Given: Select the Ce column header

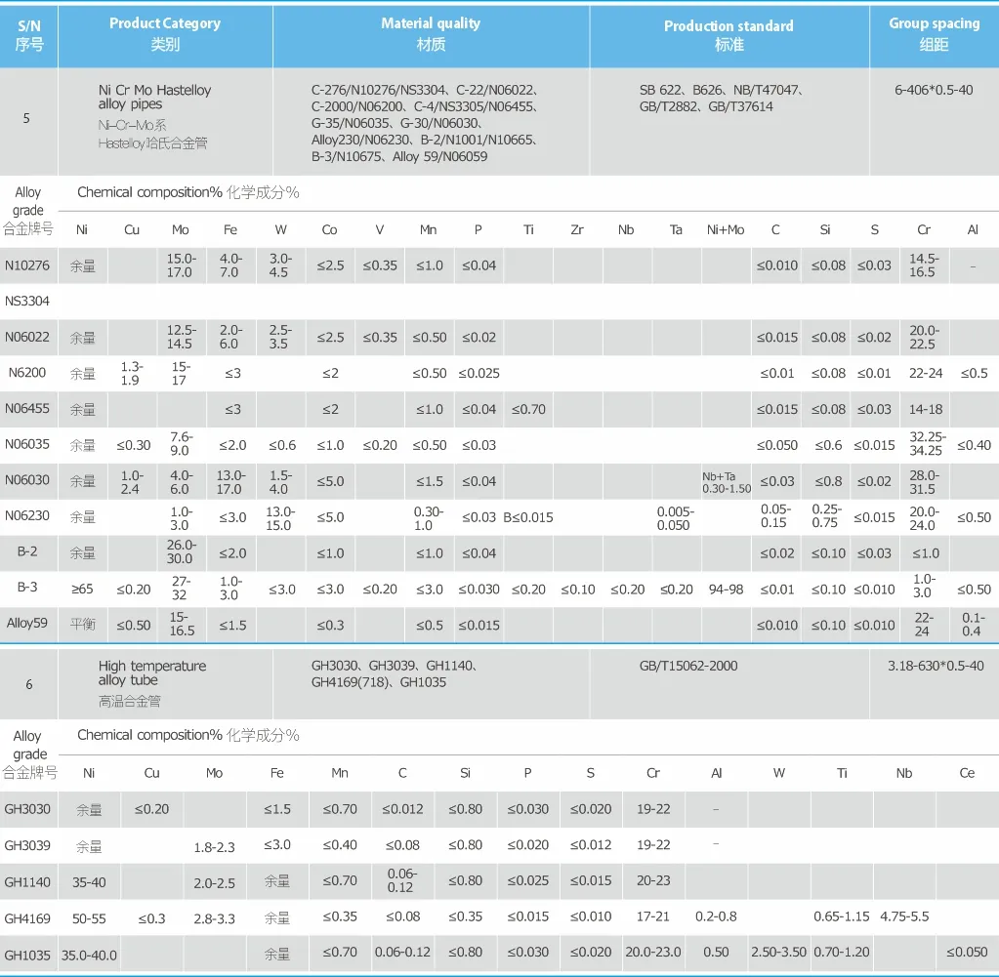Looking at the screenshot, I should (x=967, y=773).
